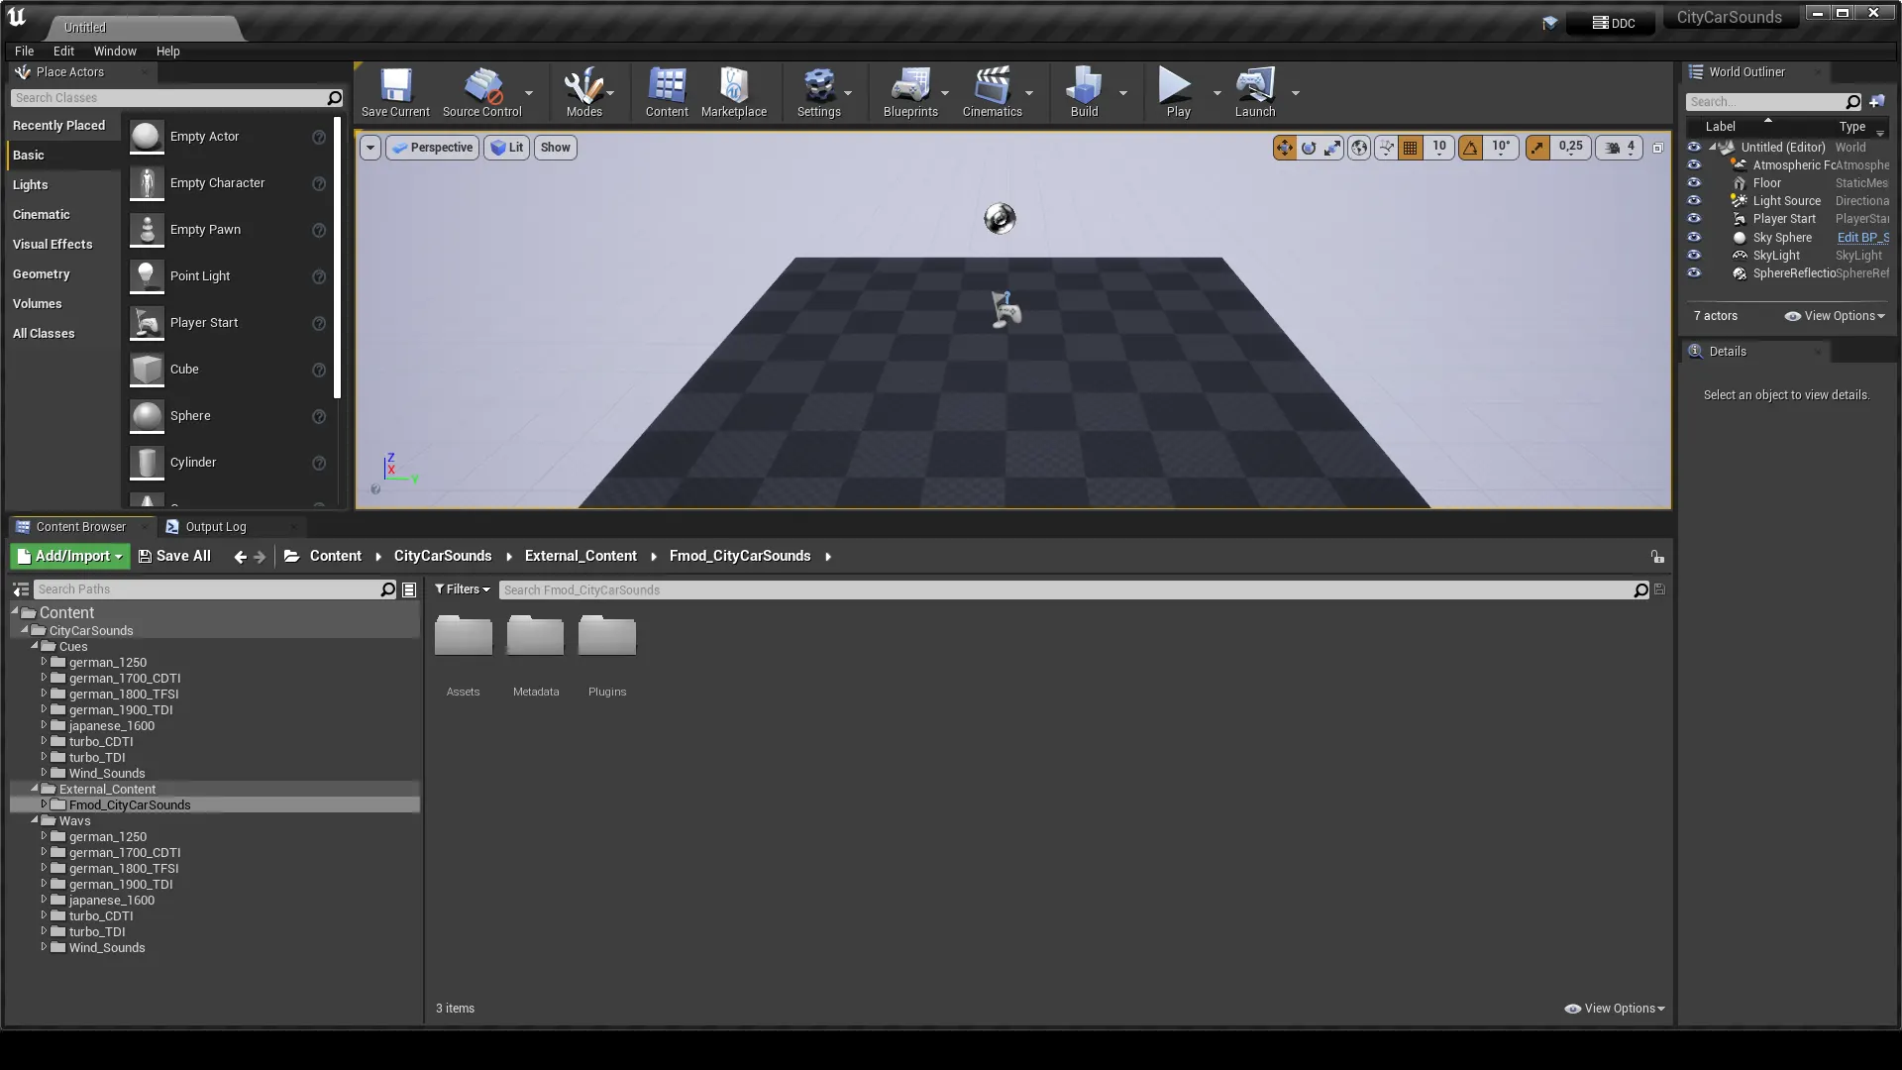Click the Search Classes input field

[x=168, y=98]
